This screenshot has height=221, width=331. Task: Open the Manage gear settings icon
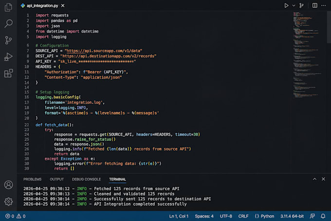pyautogui.click(x=8, y=201)
